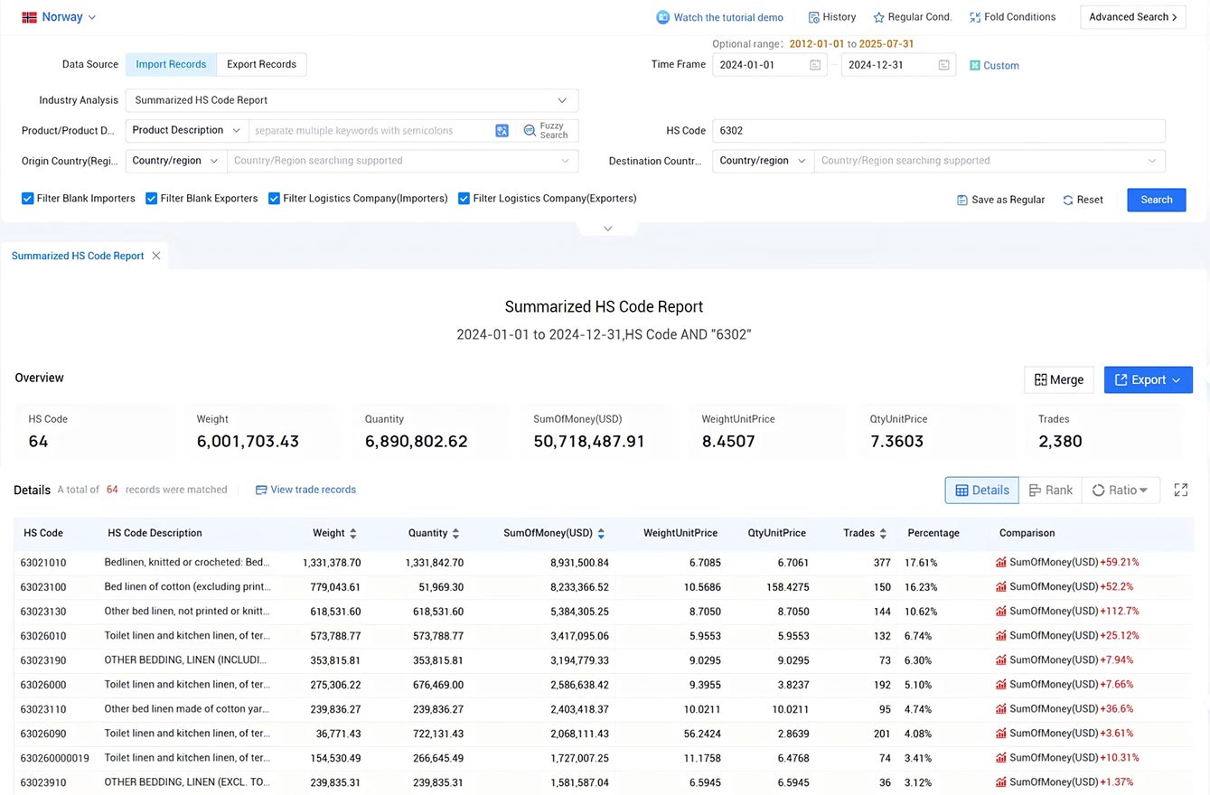Click Watch the tutorial demo link
The width and height of the screenshot is (1210, 795).
pyautogui.click(x=728, y=17)
